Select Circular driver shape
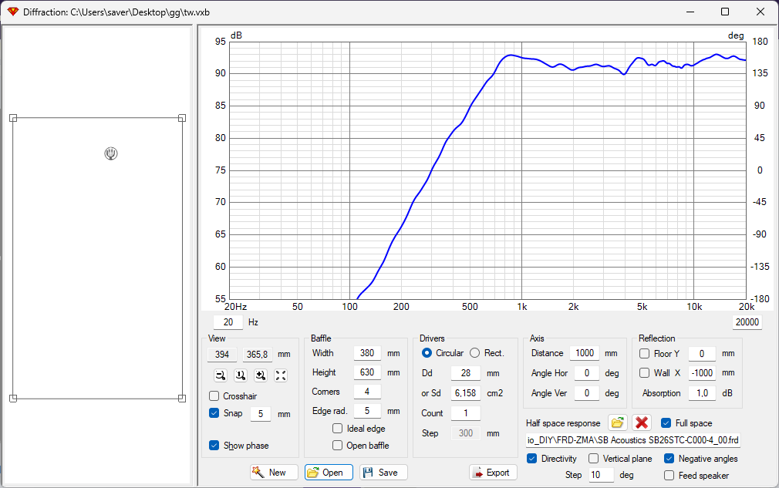 pyautogui.click(x=427, y=353)
